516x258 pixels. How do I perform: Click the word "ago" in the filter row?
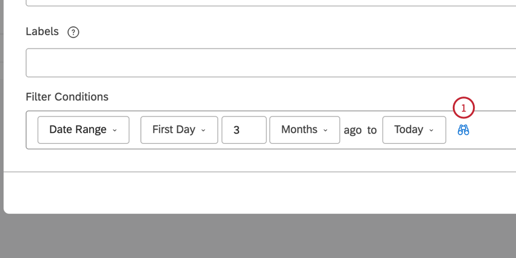(353, 131)
